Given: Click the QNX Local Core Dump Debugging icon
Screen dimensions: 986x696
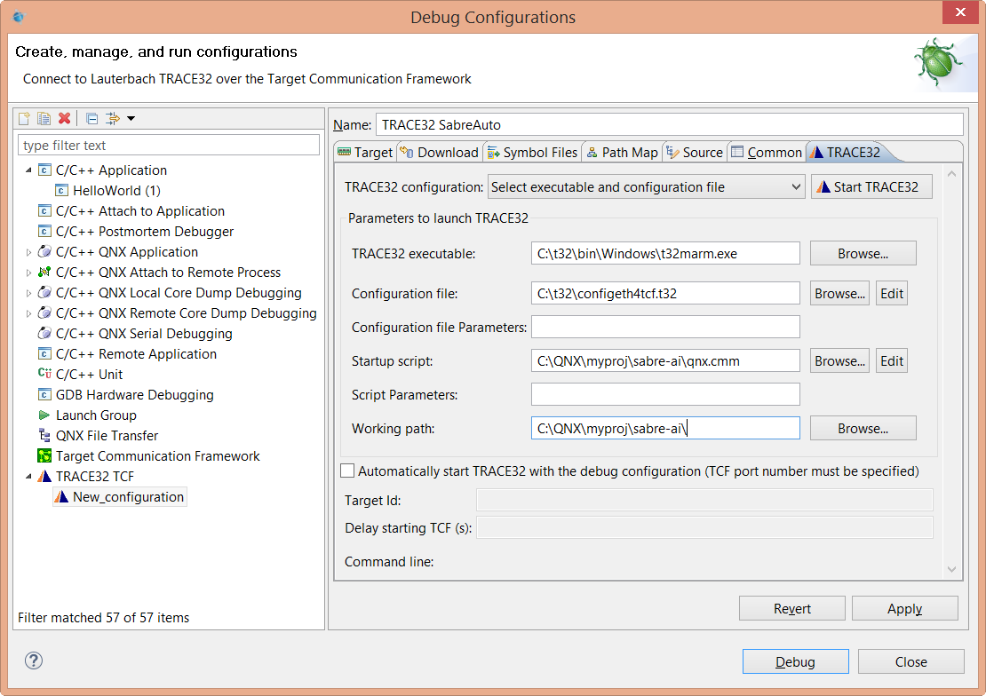Looking at the screenshot, I should pyautogui.click(x=44, y=292).
